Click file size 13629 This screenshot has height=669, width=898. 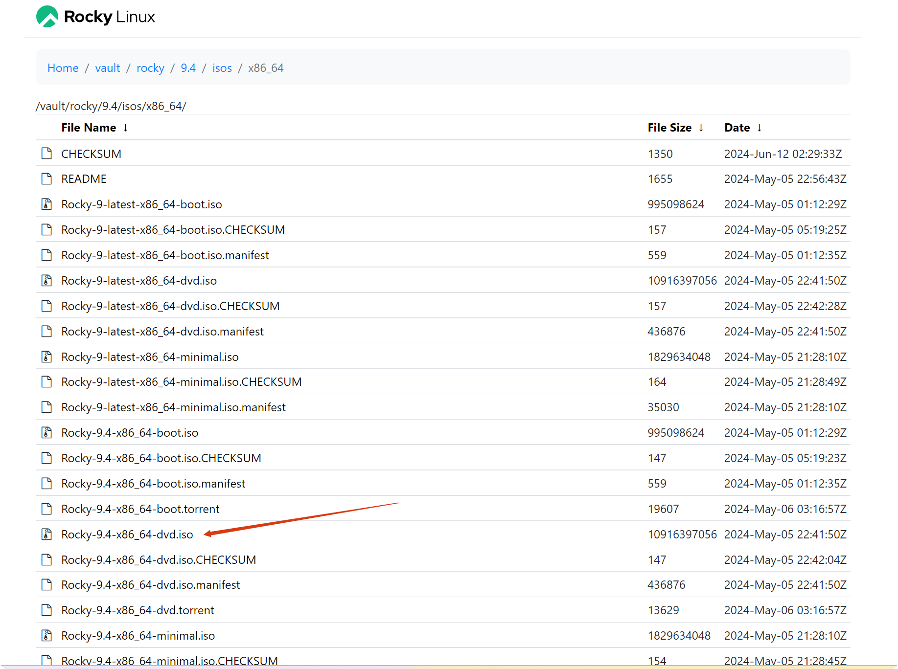[663, 610]
